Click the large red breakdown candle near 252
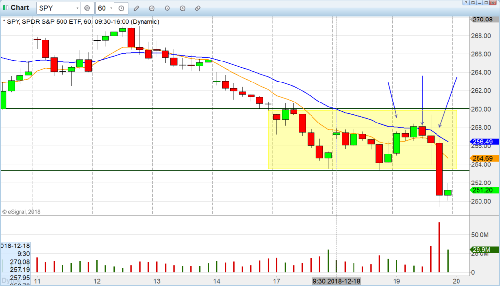Viewport: 500px width, 286px height. tap(439, 169)
